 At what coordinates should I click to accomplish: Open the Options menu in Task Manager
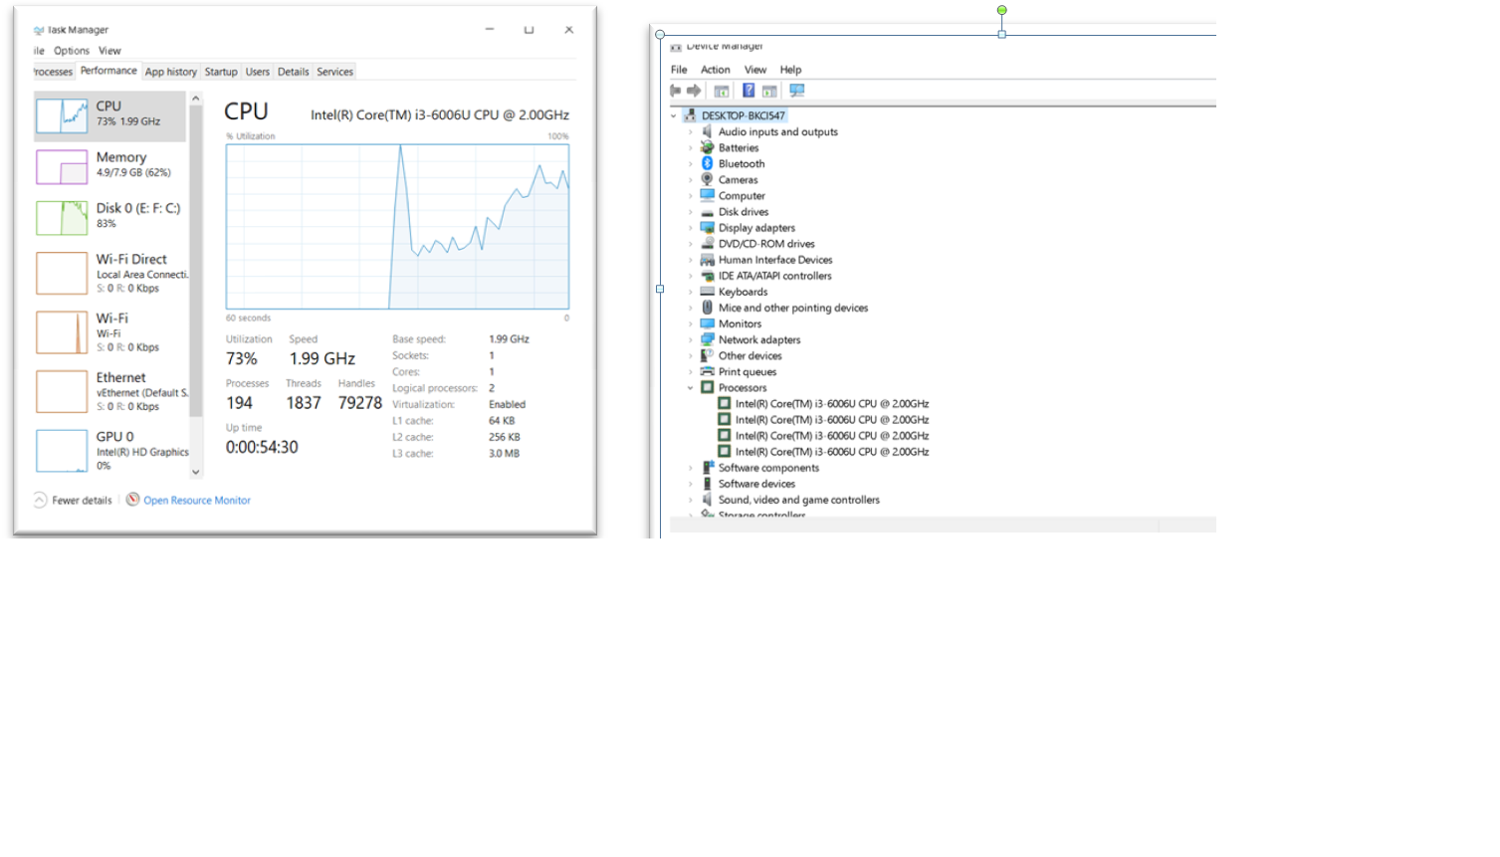pos(72,51)
